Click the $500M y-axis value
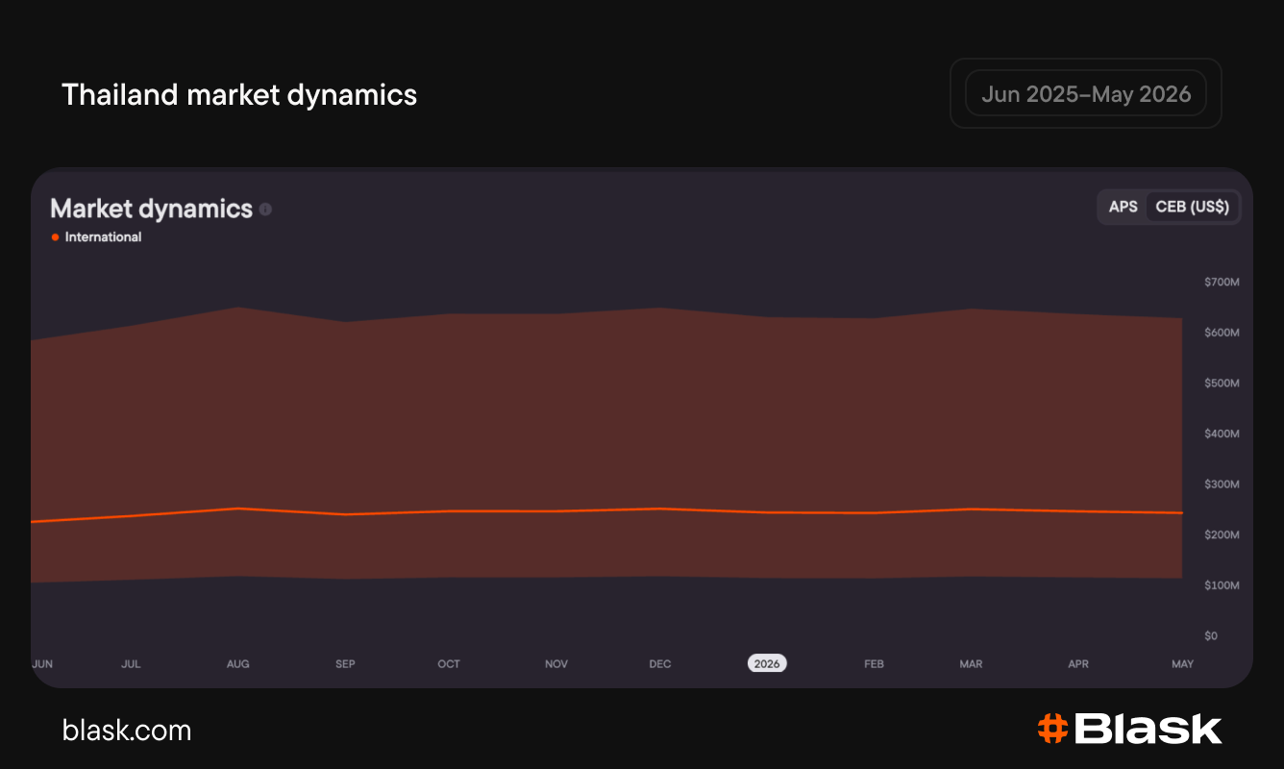This screenshot has height=769, width=1284. tap(1222, 384)
